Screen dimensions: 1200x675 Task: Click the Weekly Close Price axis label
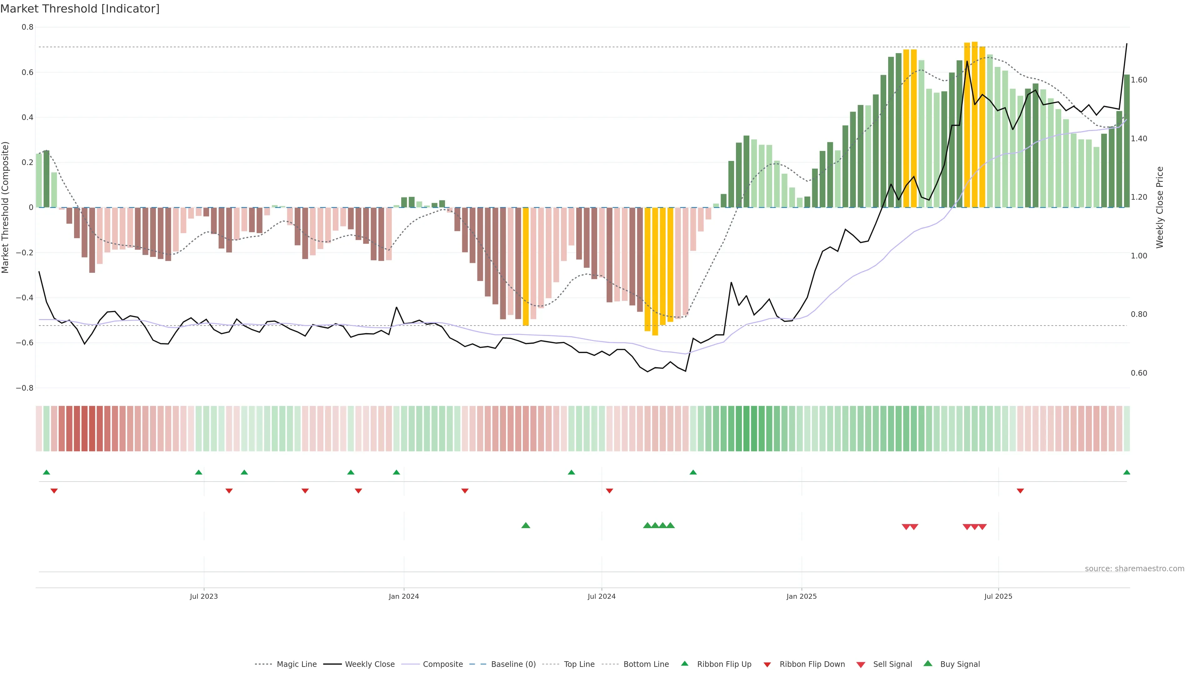point(1159,207)
